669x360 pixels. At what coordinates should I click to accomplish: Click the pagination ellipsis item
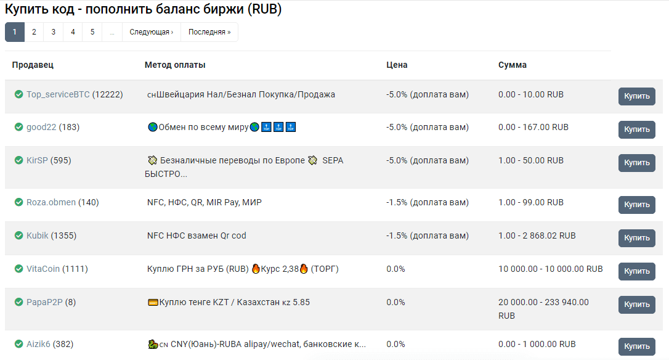pyautogui.click(x=112, y=32)
